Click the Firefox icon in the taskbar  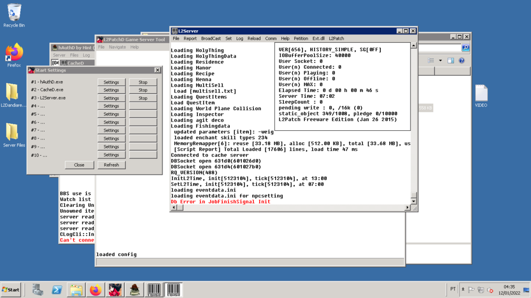(96, 290)
